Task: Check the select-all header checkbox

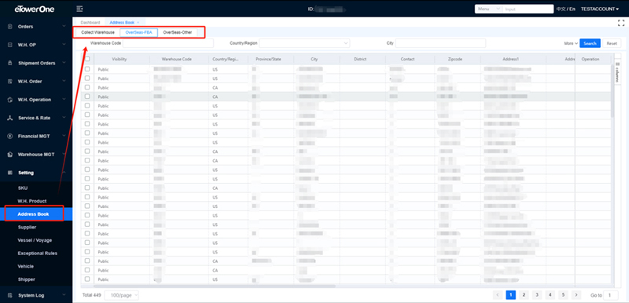Action: tap(87, 59)
